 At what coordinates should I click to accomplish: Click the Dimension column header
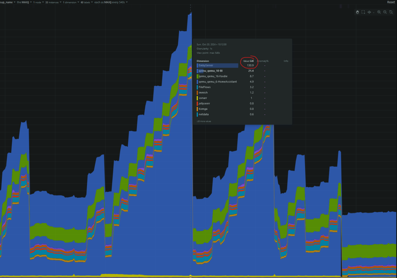[203, 61]
